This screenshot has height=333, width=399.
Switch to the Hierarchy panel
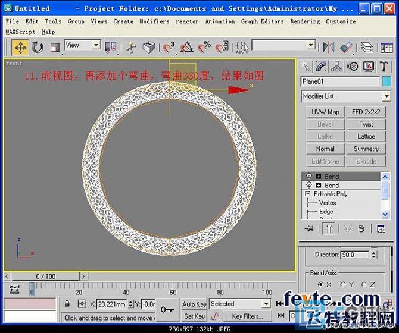(337, 67)
